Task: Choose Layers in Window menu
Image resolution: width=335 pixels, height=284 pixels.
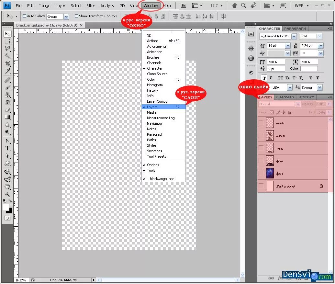Action: coord(164,107)
